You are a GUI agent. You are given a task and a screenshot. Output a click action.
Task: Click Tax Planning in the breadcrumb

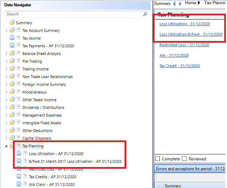(x=215, y=3)
